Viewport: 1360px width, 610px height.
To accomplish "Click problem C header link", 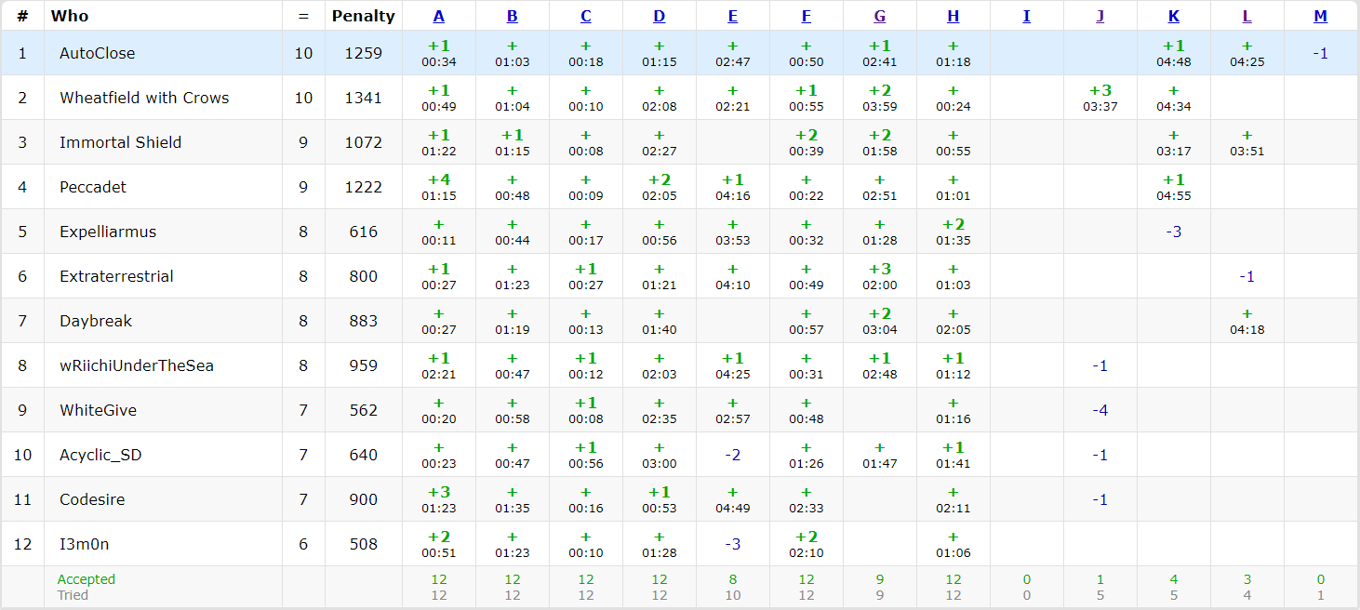I will pos(585,16).
